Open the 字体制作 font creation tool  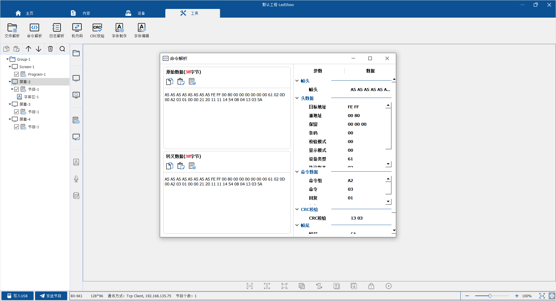(119, 30)
